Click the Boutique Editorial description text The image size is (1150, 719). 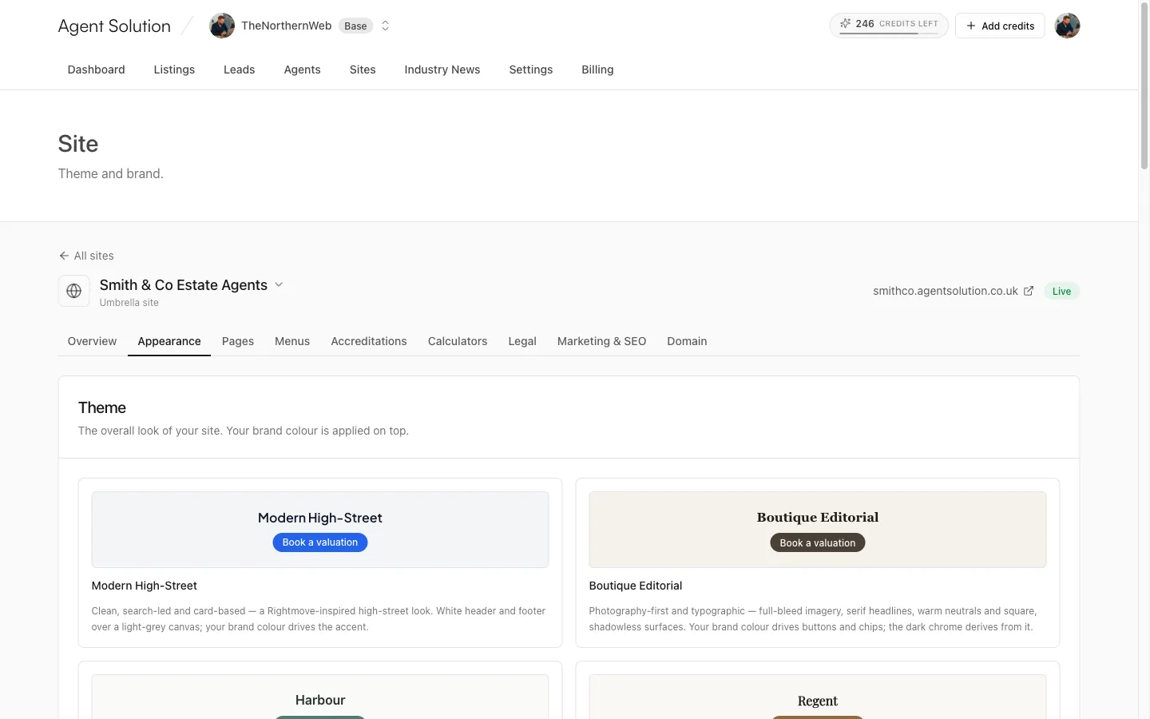point(813,619)
